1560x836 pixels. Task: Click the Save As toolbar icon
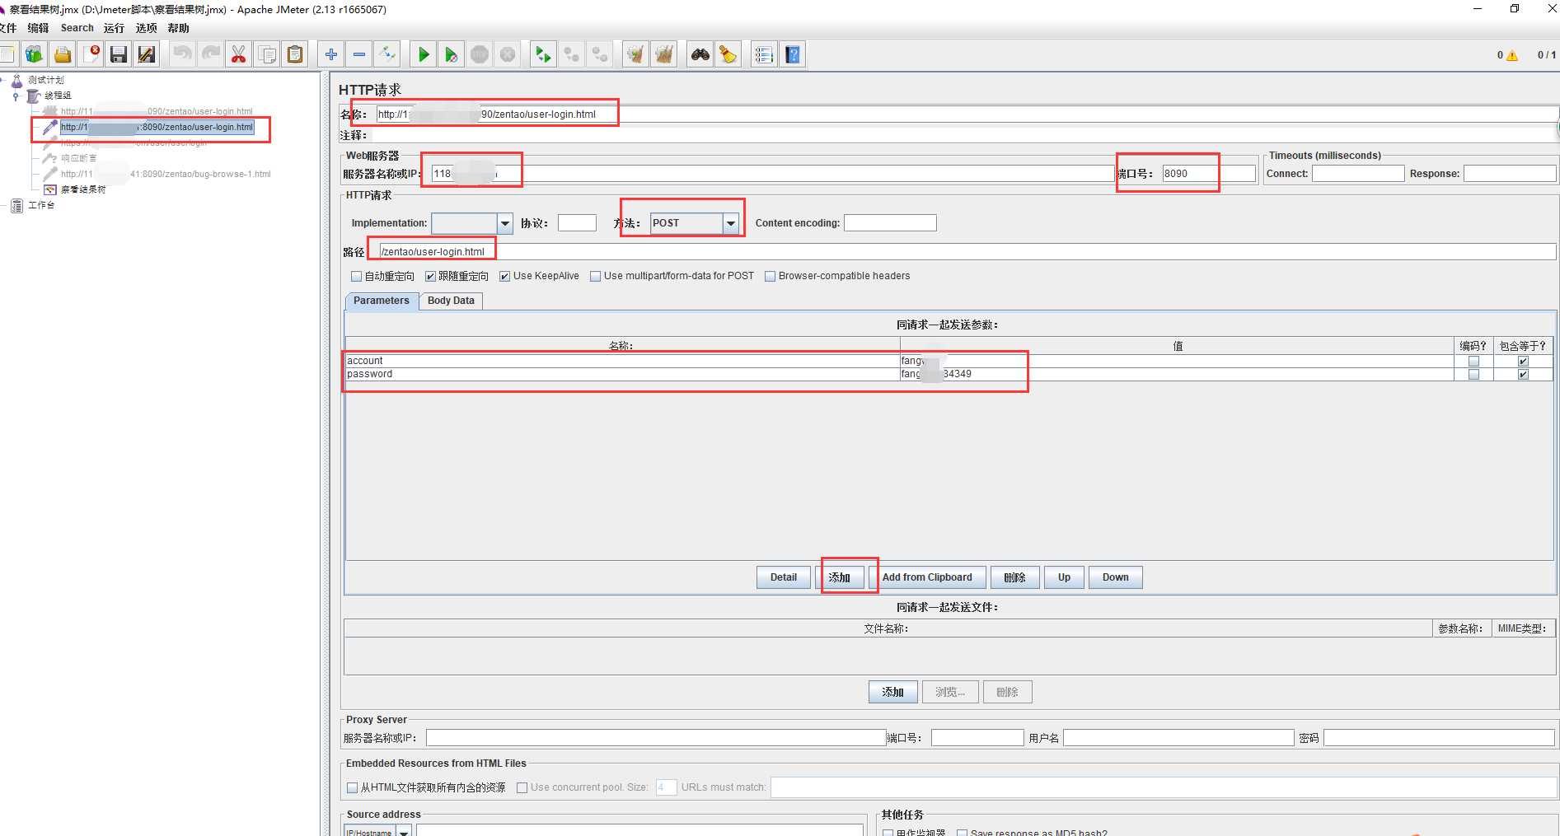pyautogui.click(x=147, y=55)
